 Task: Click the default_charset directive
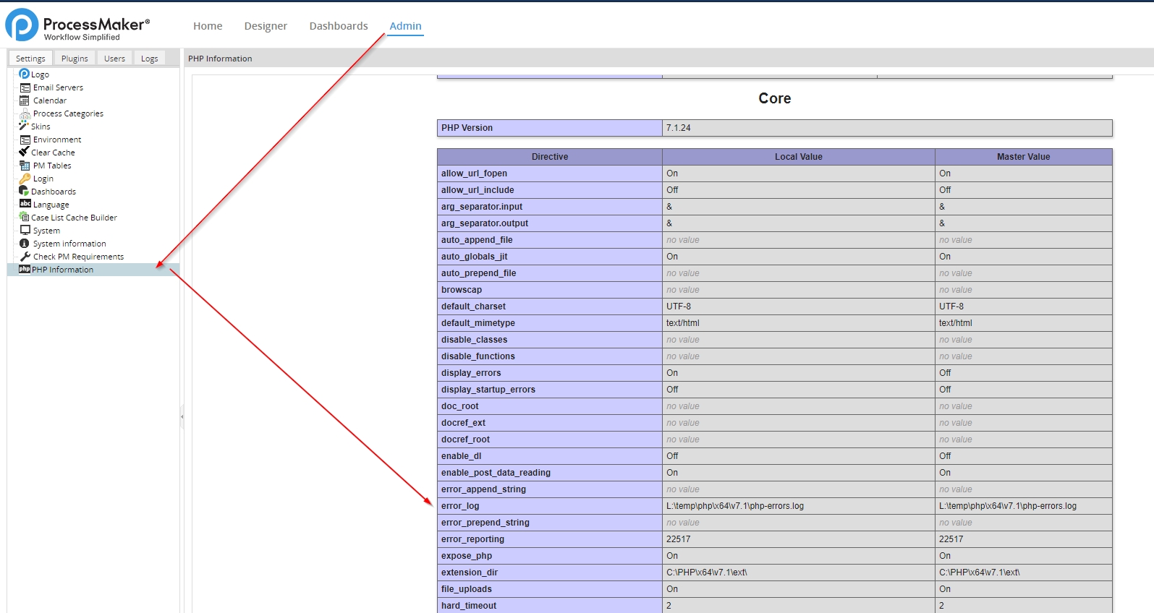tap(473, 306)
